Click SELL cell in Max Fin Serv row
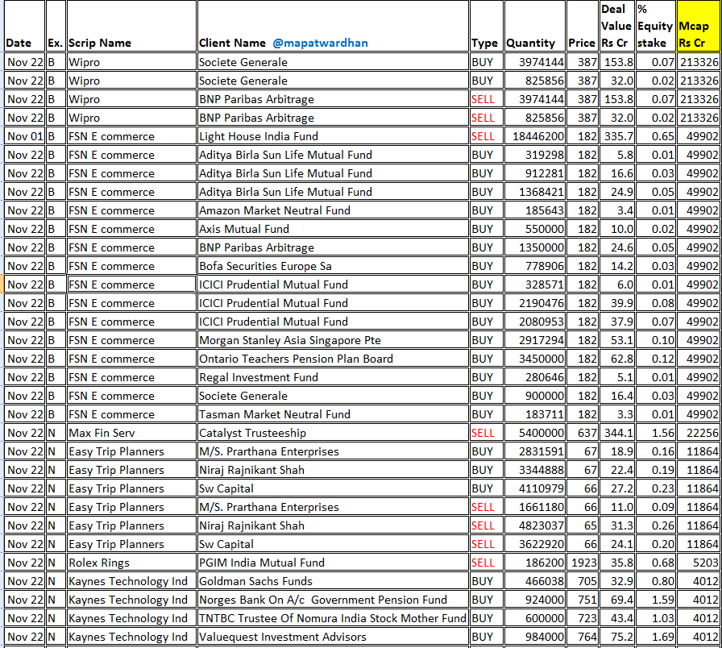The width and height of the screenshot is (722, 648). [486, 433]
